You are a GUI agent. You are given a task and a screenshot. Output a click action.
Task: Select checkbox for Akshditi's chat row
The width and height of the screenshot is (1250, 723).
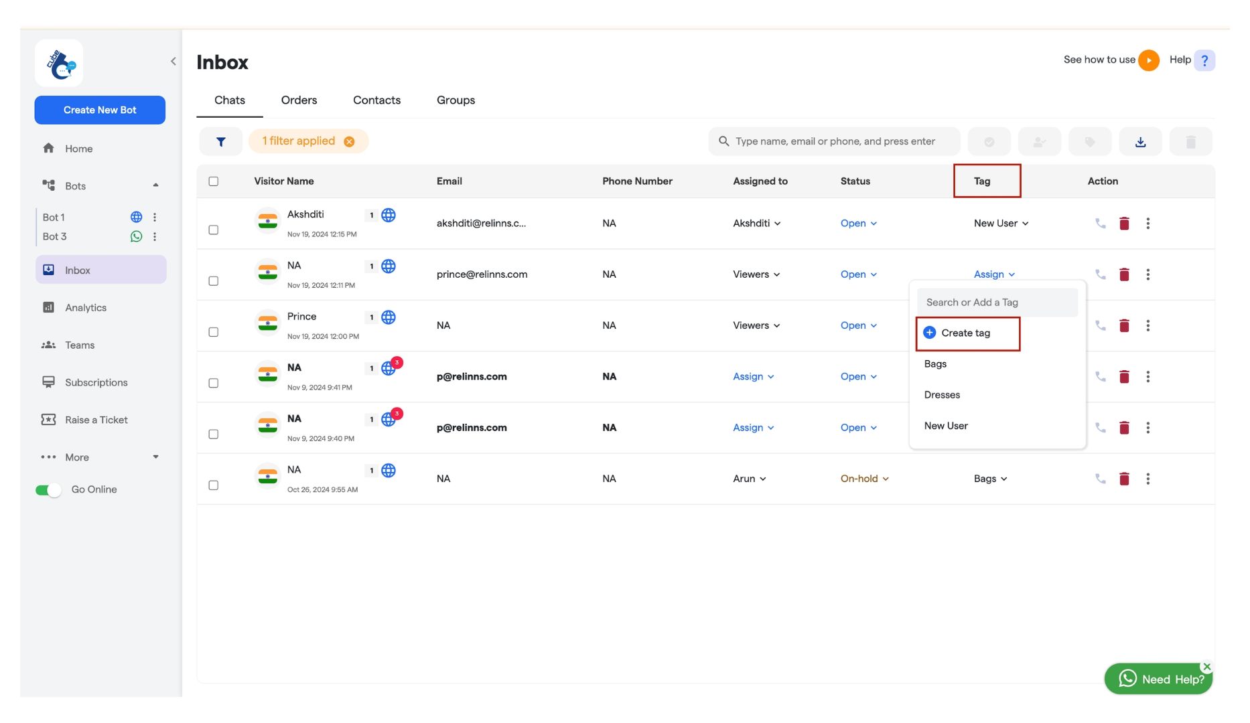214,230
